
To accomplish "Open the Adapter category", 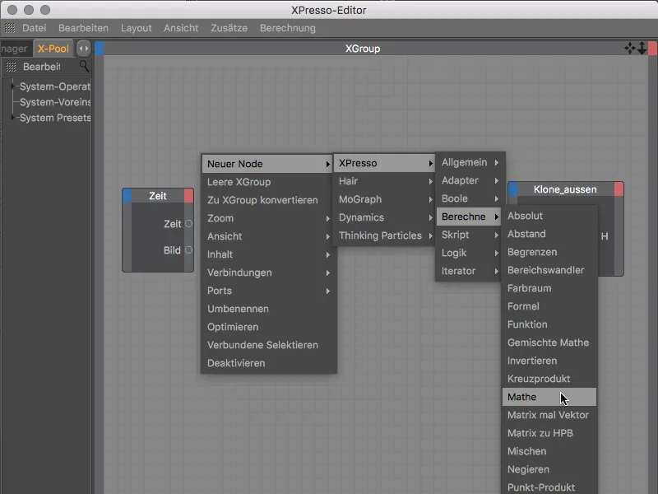I will pos(470,180).
